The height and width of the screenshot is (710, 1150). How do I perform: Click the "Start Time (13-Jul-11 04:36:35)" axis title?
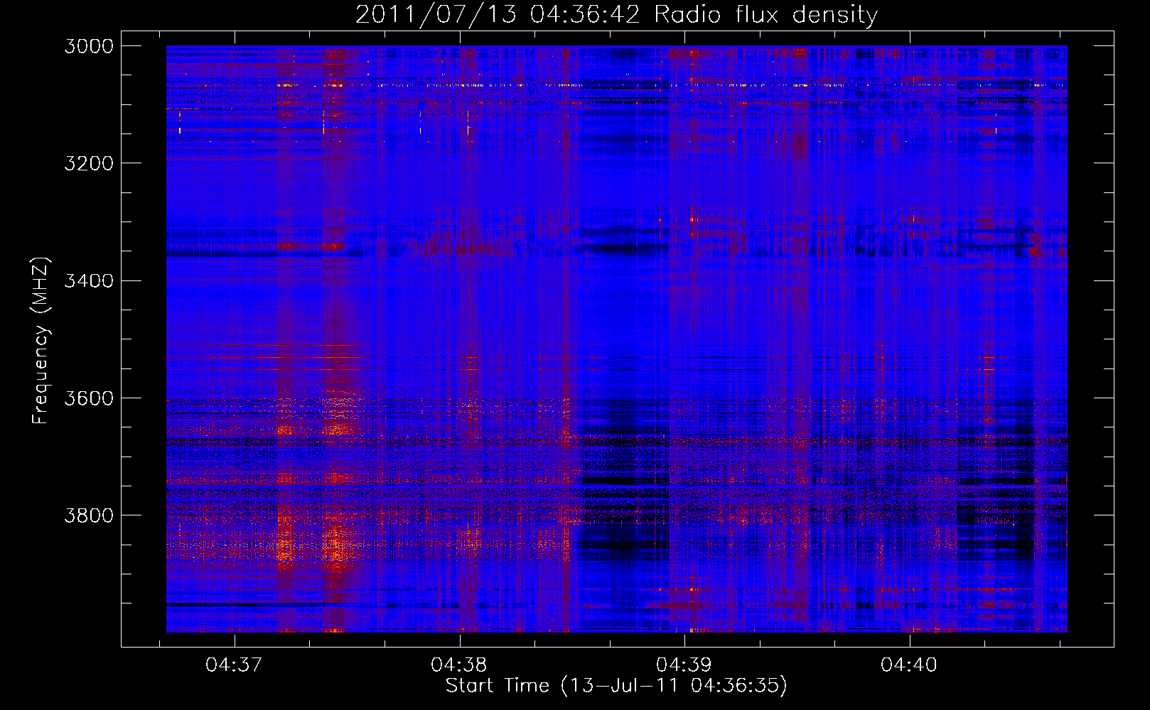click(x=616, y=686)
